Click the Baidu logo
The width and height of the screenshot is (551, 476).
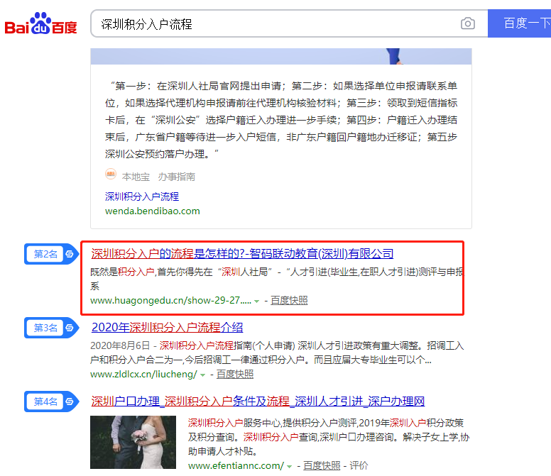pyautogui.click(x=40, y=24)
